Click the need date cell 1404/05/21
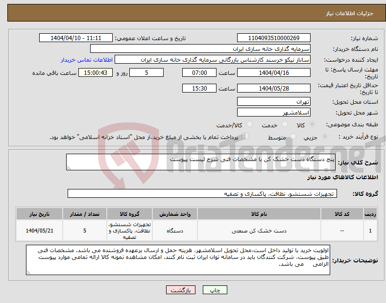Screen dimensions: 386x303 coord(39,231)
